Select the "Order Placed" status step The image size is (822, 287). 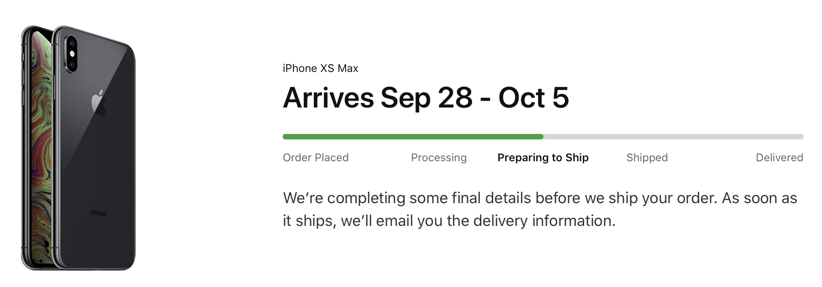(316, 158)
